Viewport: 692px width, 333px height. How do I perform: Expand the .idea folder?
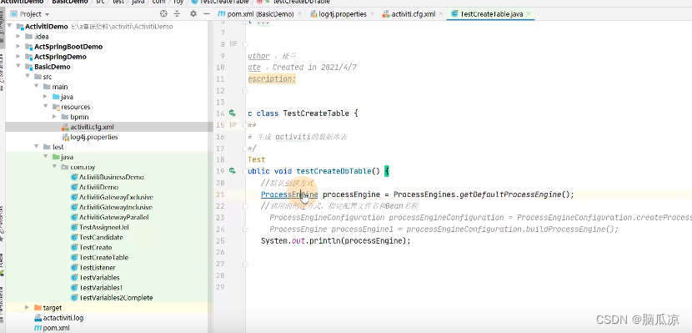pos(18,36)
